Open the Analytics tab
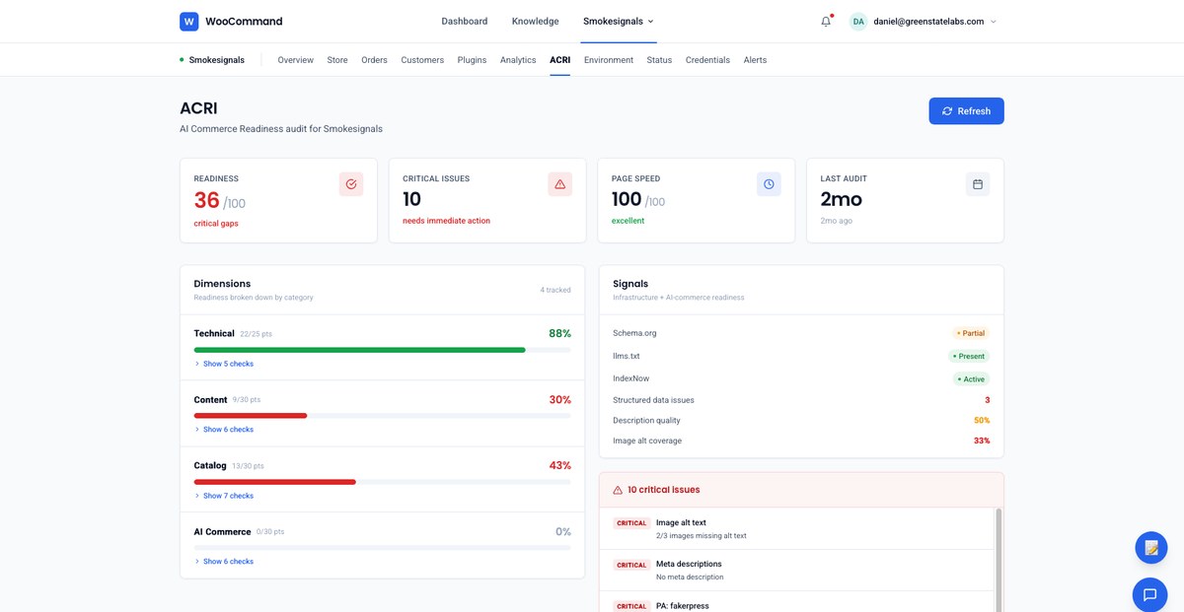The width and height of the screenshot is (1184, 612). (x=518, y=60)
